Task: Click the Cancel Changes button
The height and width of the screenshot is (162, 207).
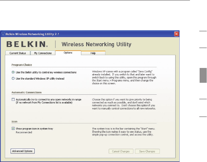Action: (x=121, y=151)
